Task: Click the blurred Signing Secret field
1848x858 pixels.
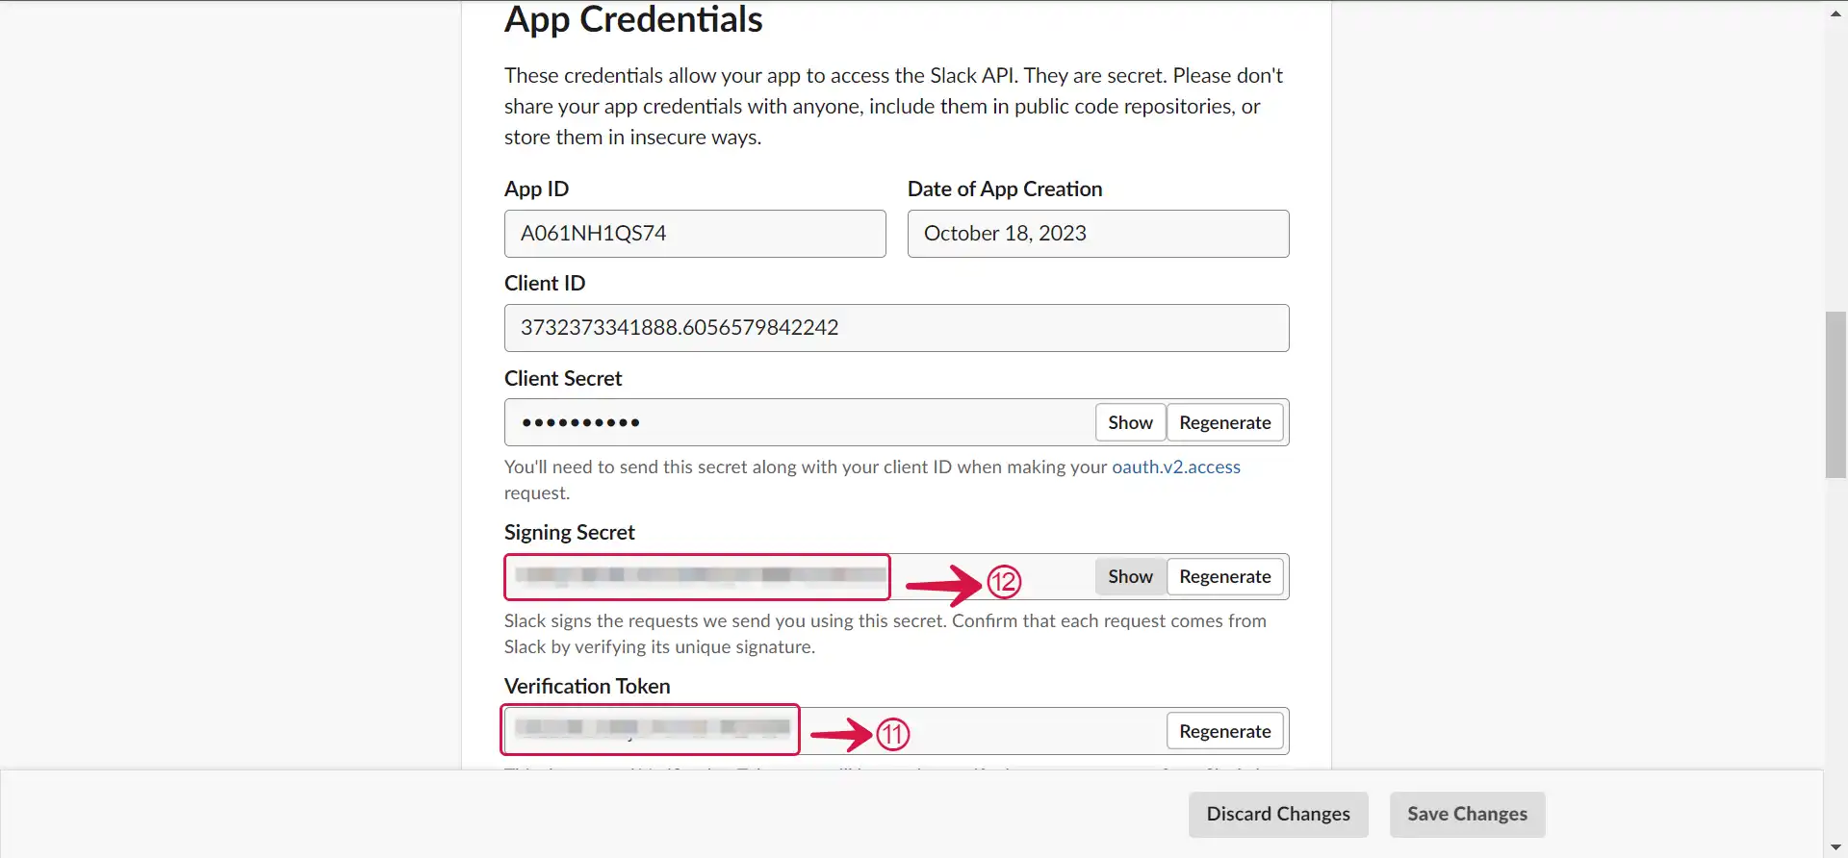Action: tap(697, 576)
